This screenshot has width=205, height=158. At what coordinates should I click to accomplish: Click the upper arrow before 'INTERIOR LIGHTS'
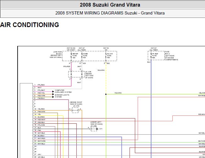point(53,94)
